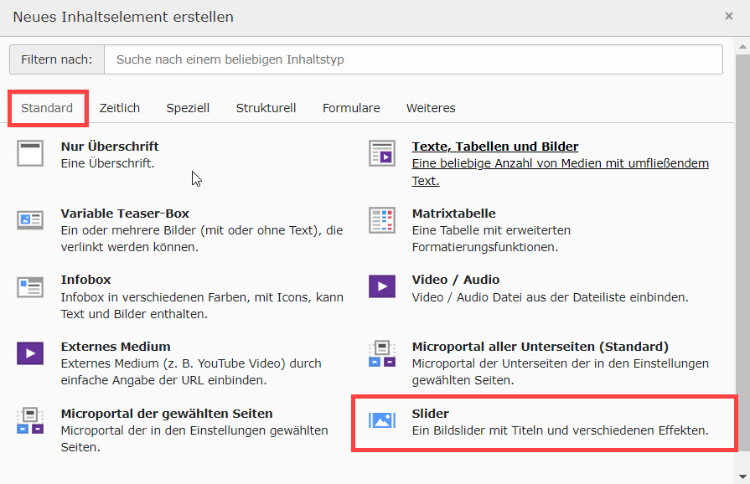
Task: Select the Nur Überschrift icon
Action: pyautogui.click(x=30, y=153)
